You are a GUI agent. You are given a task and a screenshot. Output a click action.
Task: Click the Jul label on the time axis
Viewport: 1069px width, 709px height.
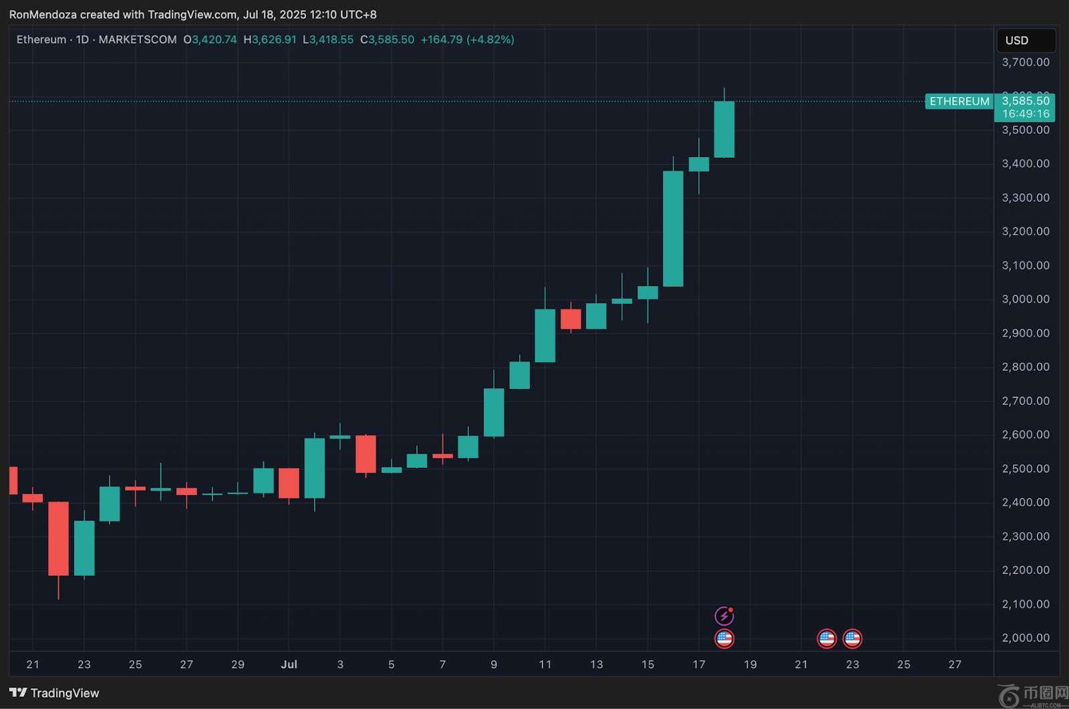[x=289, y=664]
